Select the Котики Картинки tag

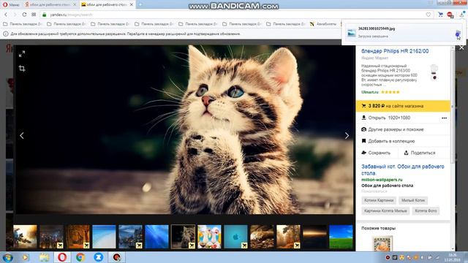click(x=379, y=200)
